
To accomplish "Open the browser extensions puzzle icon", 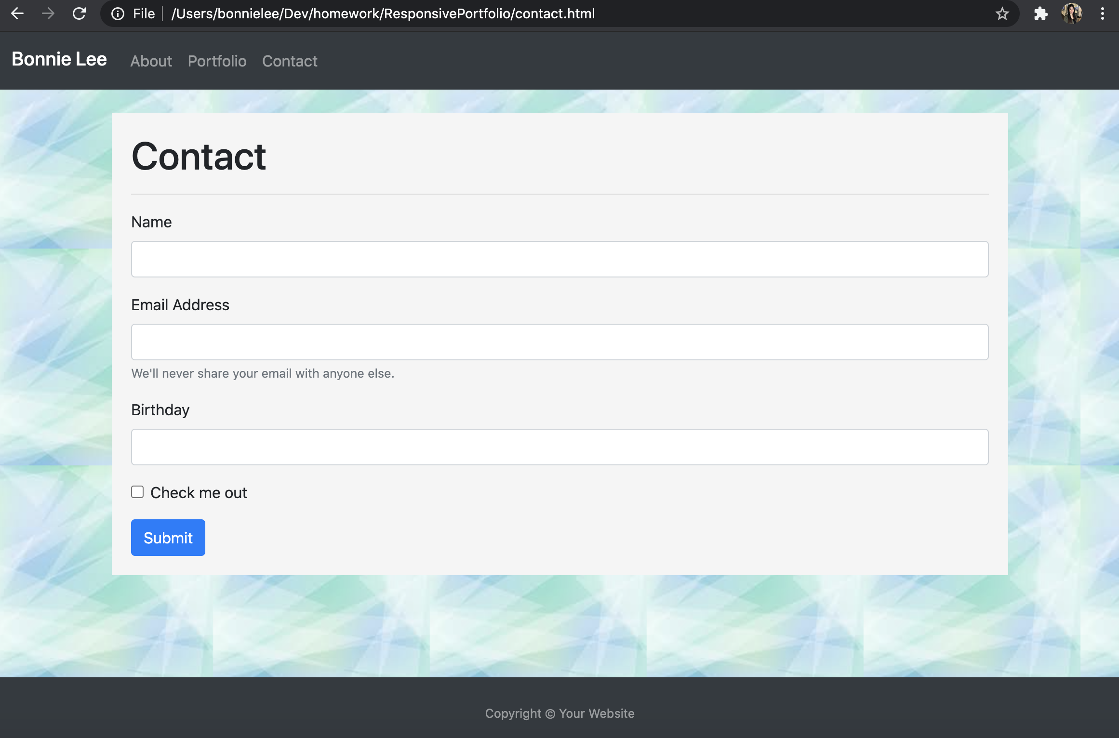I will coord(1041,13).
